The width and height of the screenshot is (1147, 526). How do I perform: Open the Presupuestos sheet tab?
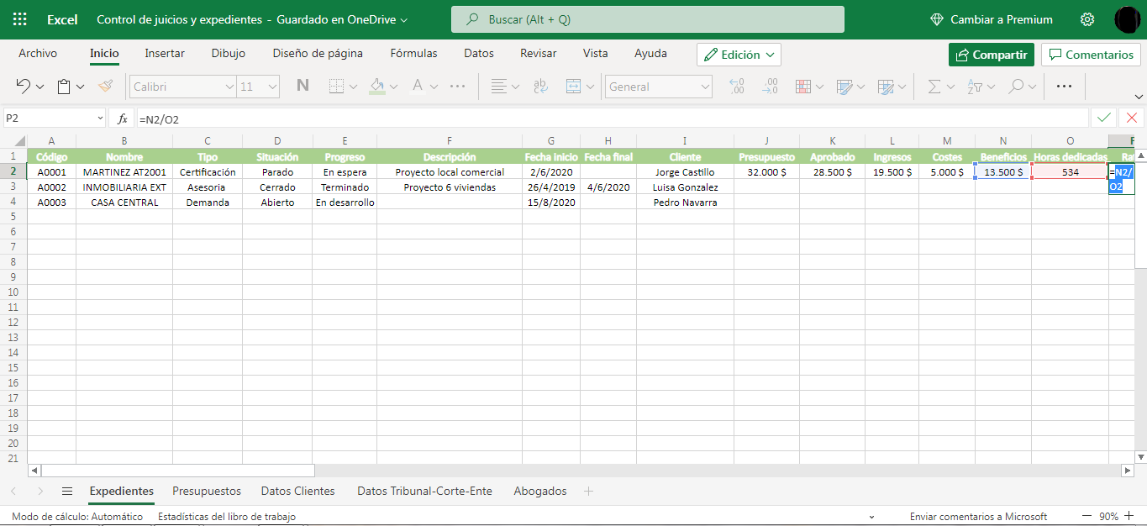point(207,491)
